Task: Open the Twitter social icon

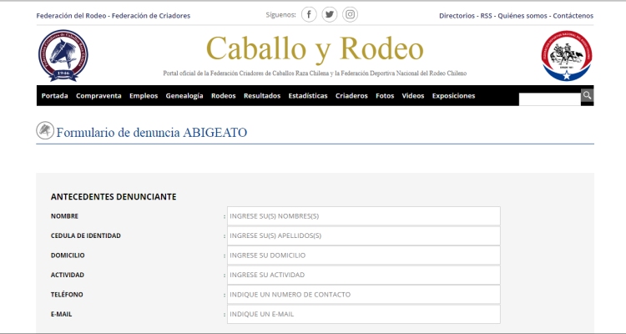Action: [x=330, y=15]
